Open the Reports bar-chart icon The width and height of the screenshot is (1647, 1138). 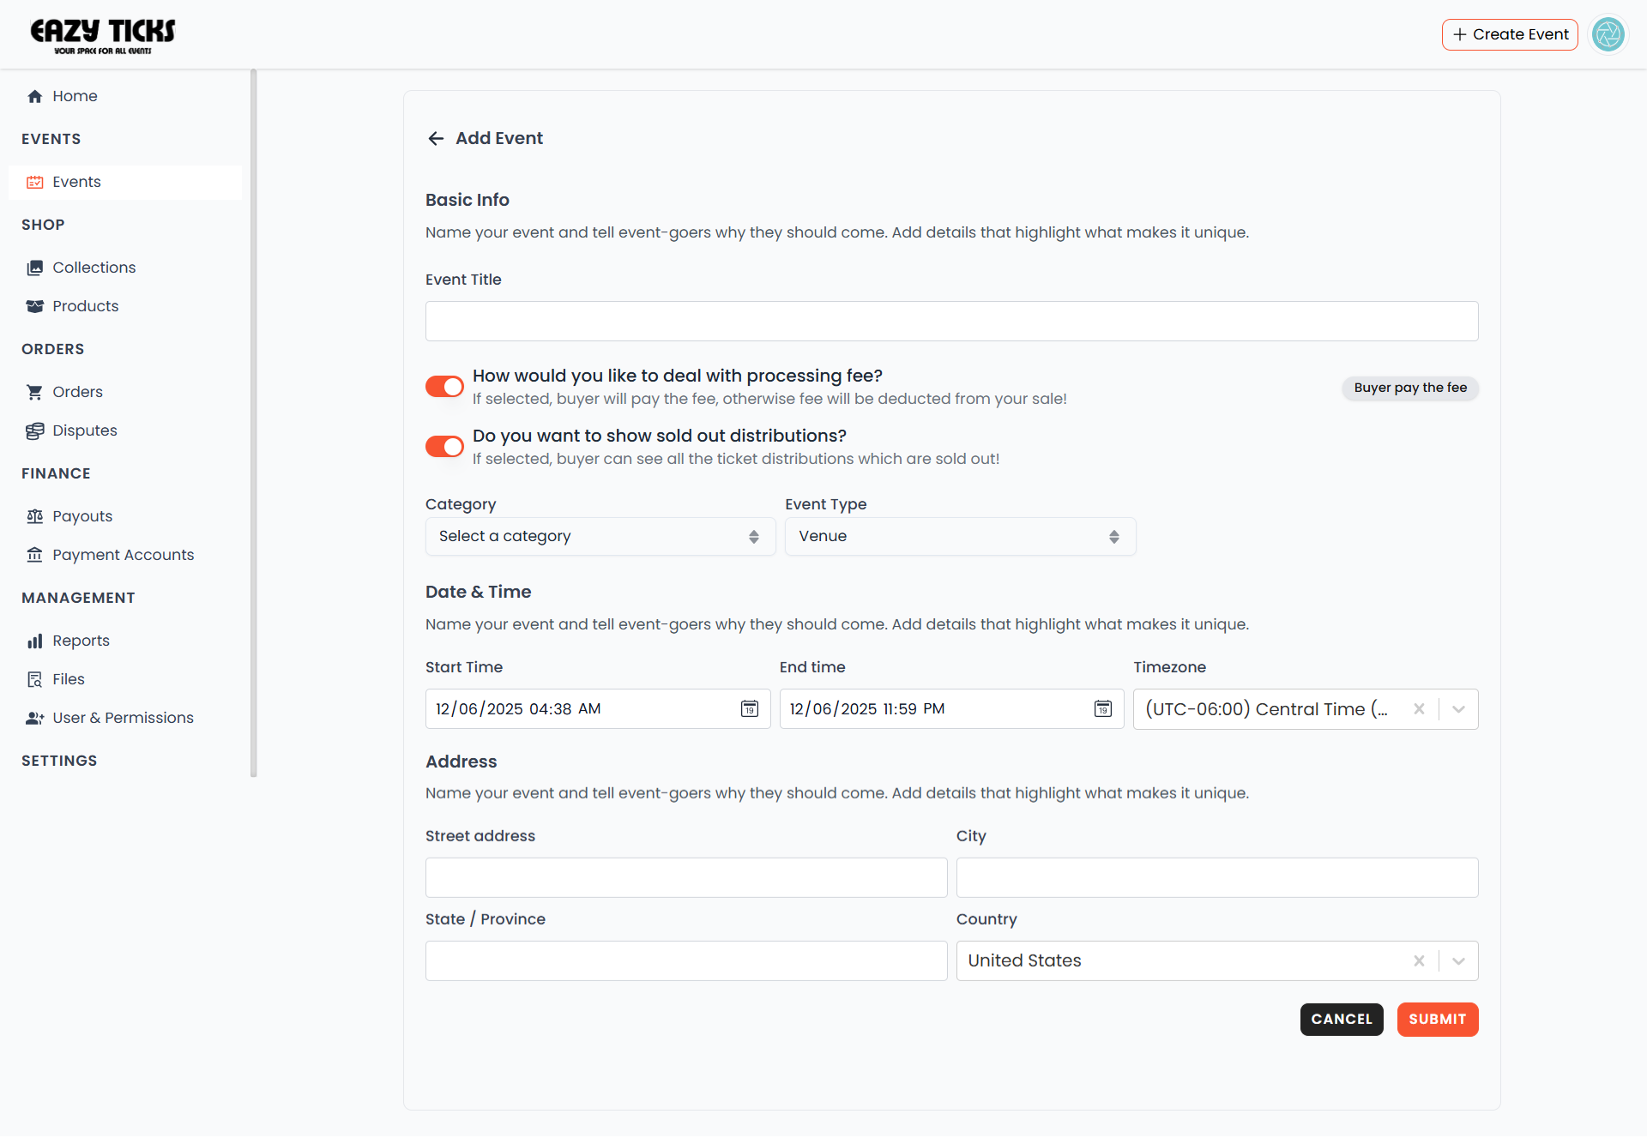pyautogui.click(x=35, y=640)
